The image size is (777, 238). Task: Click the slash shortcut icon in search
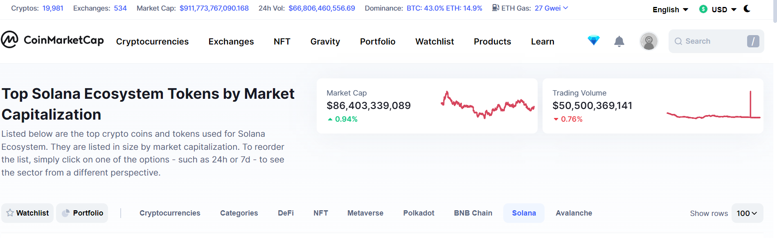coord(753,41)
